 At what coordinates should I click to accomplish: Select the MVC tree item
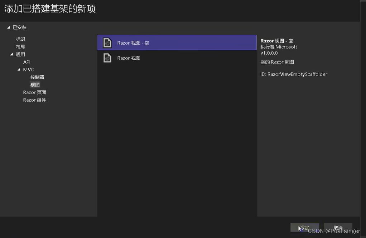[x=28, y=70]
